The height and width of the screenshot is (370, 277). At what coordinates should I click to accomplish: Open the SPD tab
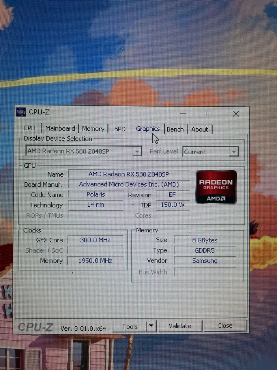tap(120, 129)
